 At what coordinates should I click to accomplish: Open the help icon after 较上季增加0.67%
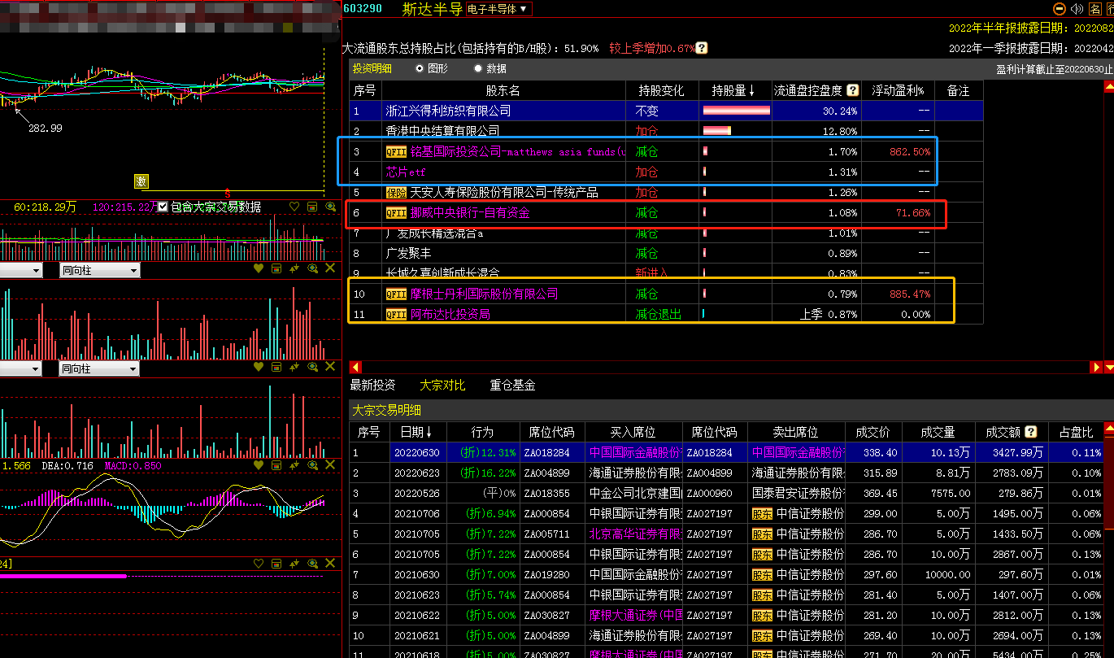702,48
